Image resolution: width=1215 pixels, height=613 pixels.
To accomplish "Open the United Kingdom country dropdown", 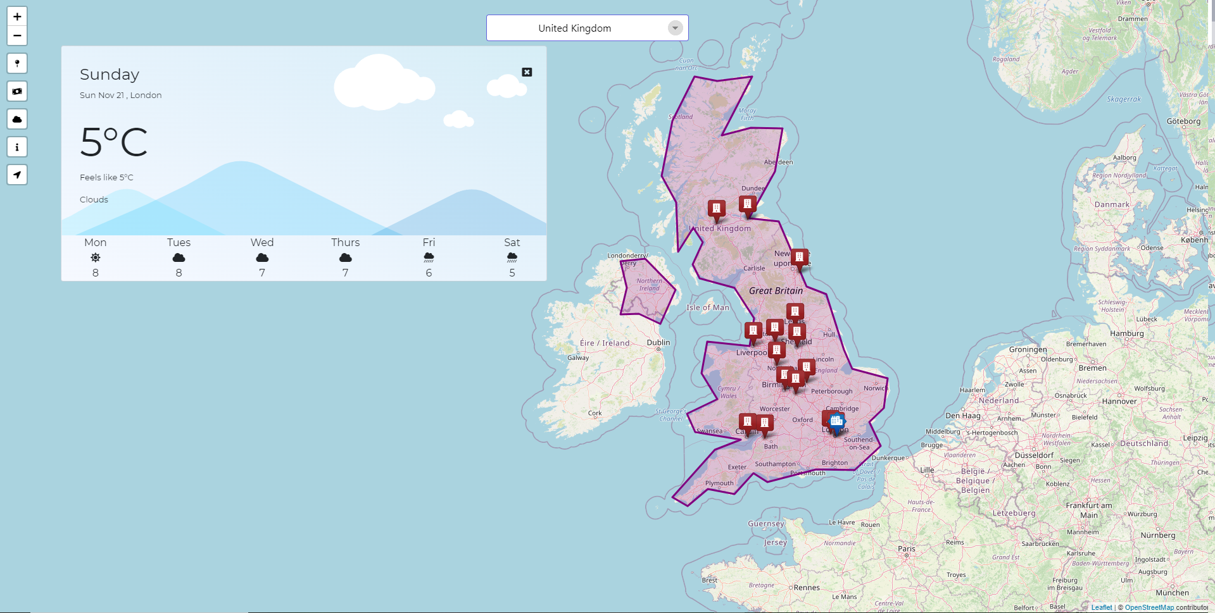I will 574,28.
